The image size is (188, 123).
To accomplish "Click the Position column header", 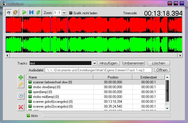I will tap(113, 77).
